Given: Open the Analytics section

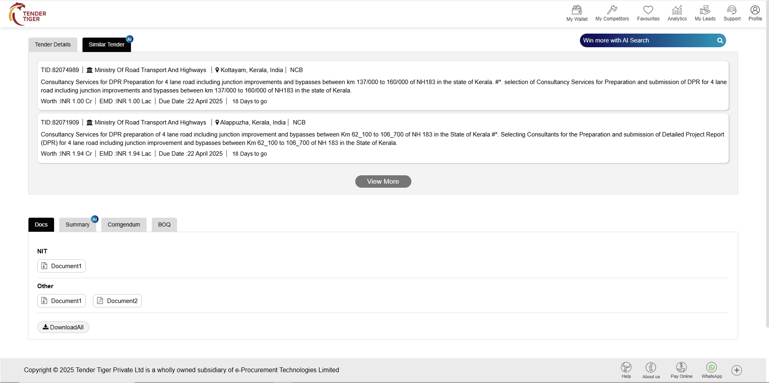Looking at the screenshot, I should [676, 13].
